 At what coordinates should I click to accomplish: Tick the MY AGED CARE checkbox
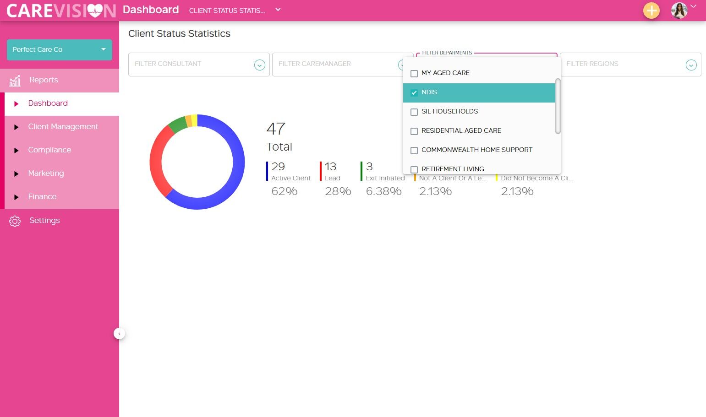(414, 74)
